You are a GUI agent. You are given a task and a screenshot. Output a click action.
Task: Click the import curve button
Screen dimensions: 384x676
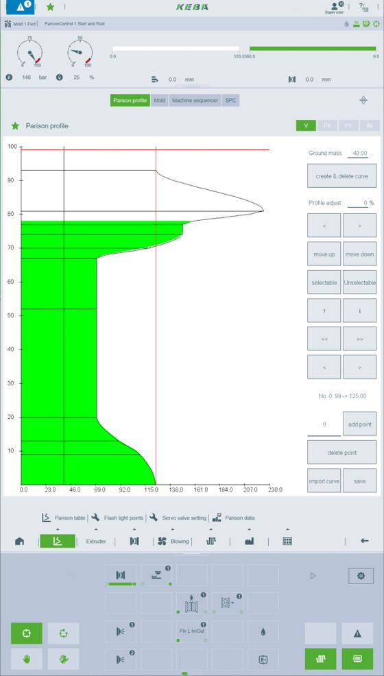tap(324, 481)
